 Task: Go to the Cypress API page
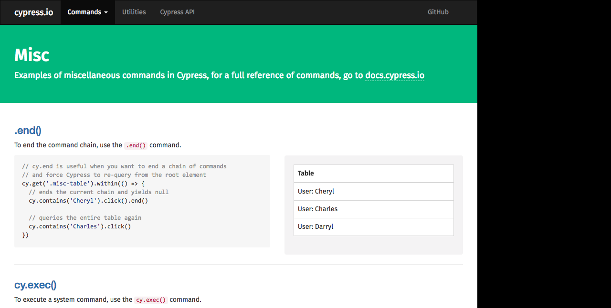tap(177, 12)
